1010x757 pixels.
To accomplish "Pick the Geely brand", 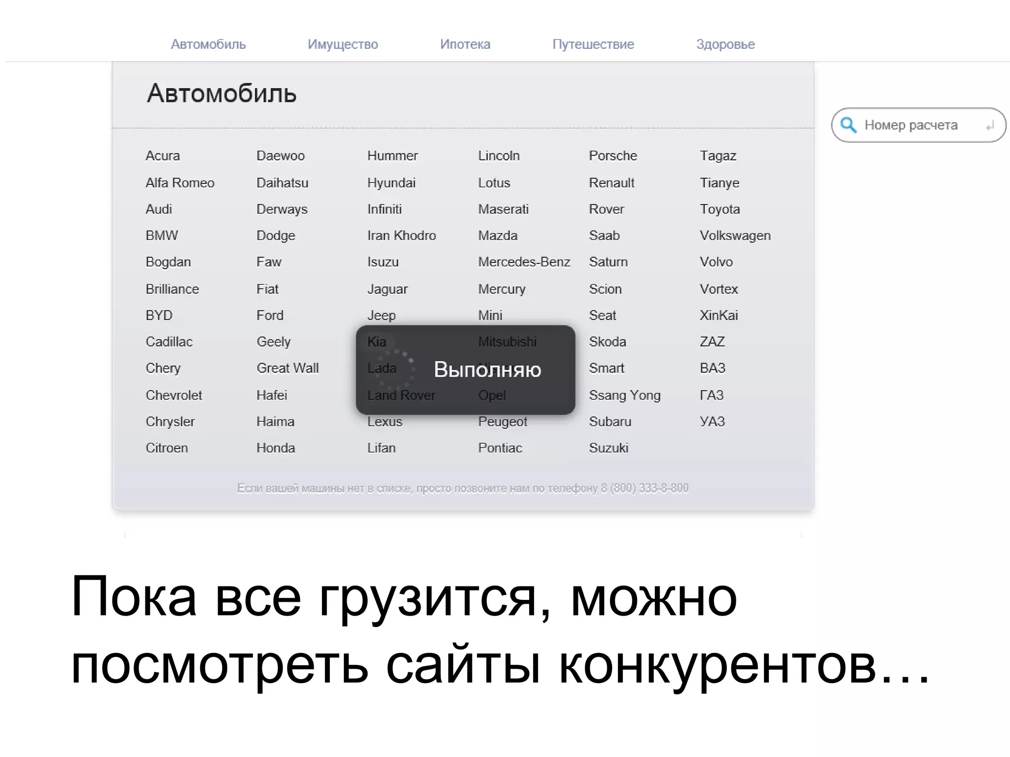I will pyautogui.click(x=274, y=342).
